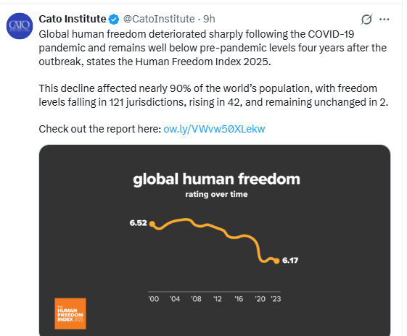Image resolution: width=407 pixels, height=336 pixels.
Task: Click the Cato Institute display name
Action: (x=73, y=19)
